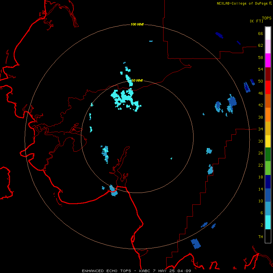The width and height of the screenshot is (273, 273).
Task: Click the K FT units label
Action: (256, 21)
